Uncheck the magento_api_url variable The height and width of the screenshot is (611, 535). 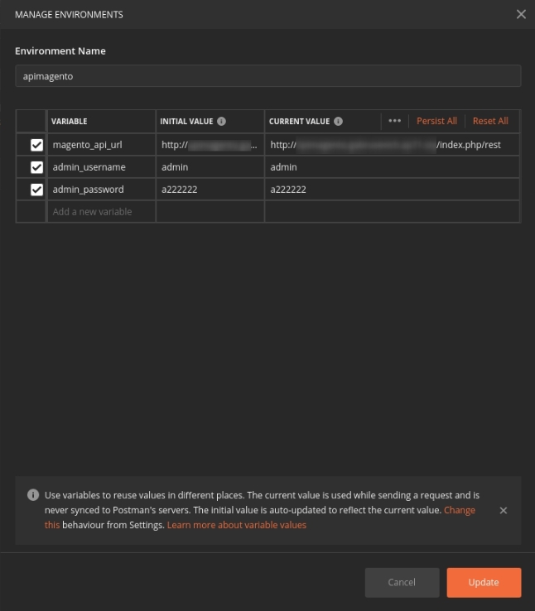point(36,145)
